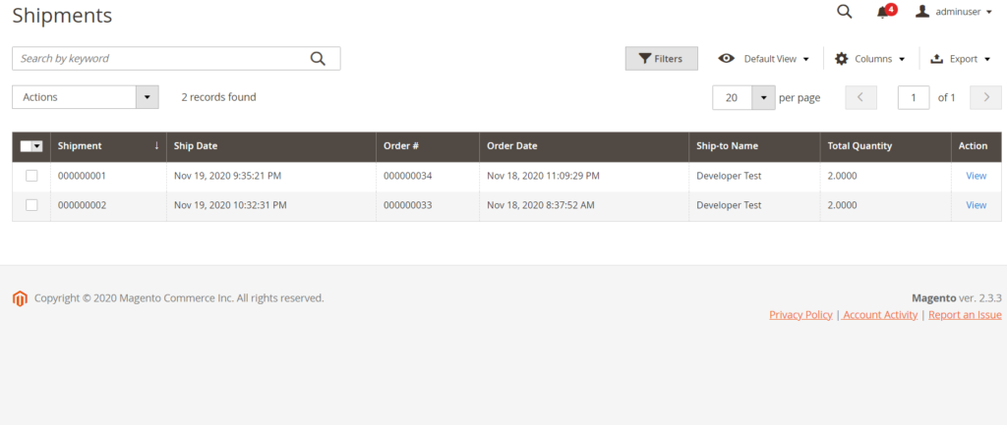Click the Shipment column sort arrow
This screenshot has height=425, width=1007.
(x=156, y=146)
